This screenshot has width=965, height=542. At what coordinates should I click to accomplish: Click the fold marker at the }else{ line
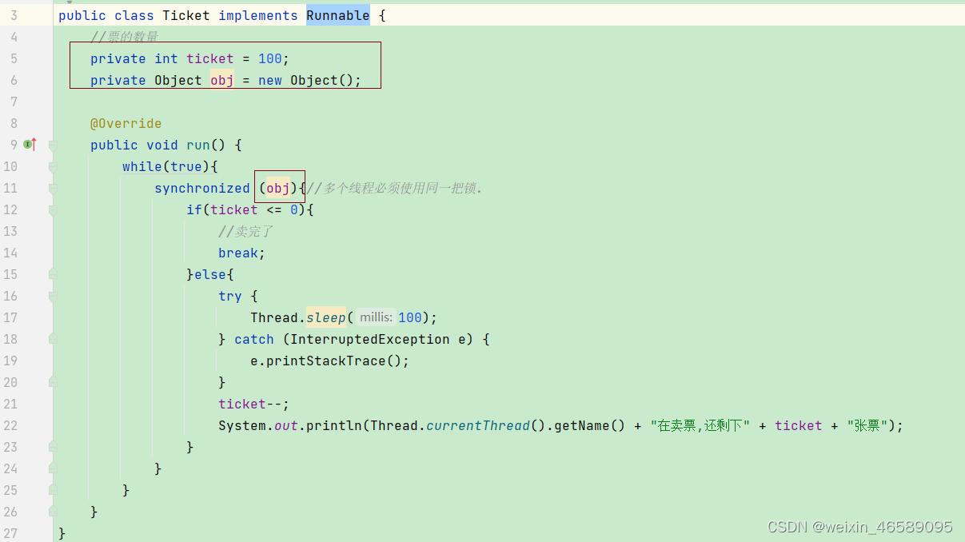tap(53, 274)
